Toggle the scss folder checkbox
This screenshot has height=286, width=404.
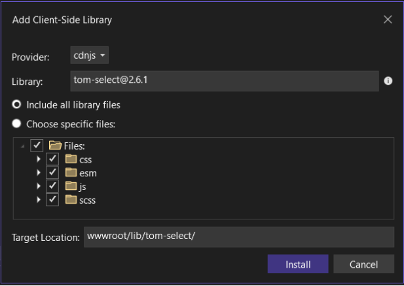52,199
